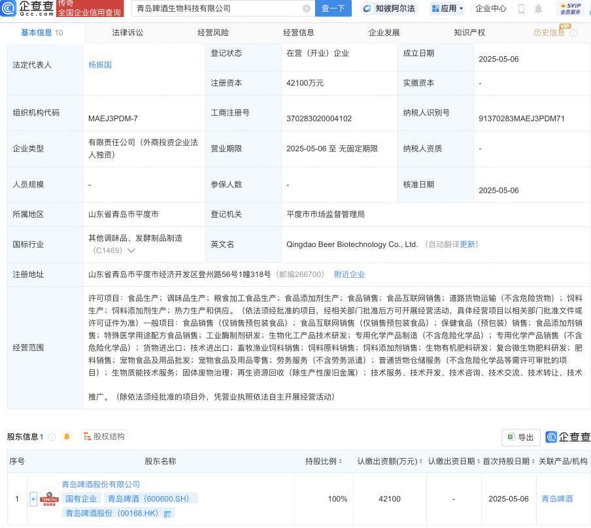Click the Qichacha logo in the header
The width and height of the screenshot is (591, 528).
(x=27, y=8)
